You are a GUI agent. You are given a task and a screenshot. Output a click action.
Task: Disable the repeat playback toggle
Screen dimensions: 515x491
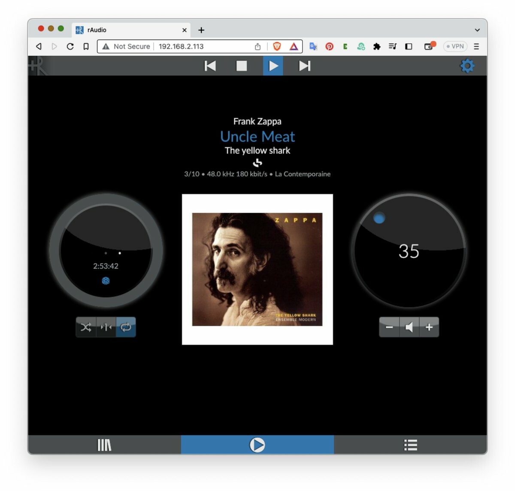[126, 327]
